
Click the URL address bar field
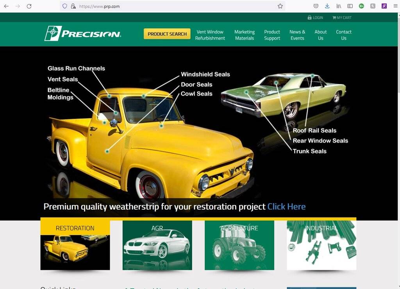(176, 6)
